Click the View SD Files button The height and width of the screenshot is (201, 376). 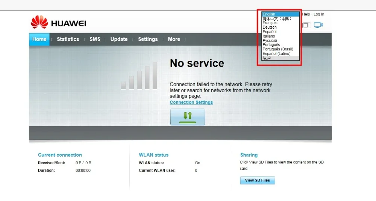[x=258, y=180]
